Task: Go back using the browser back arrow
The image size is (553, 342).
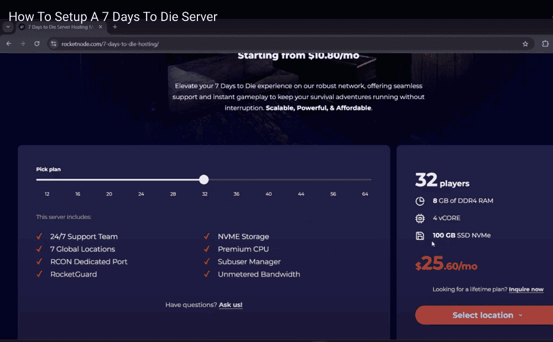Action: pyautogui.click(x=9, y=44)
